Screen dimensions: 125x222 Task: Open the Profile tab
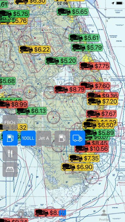point(104,215)
